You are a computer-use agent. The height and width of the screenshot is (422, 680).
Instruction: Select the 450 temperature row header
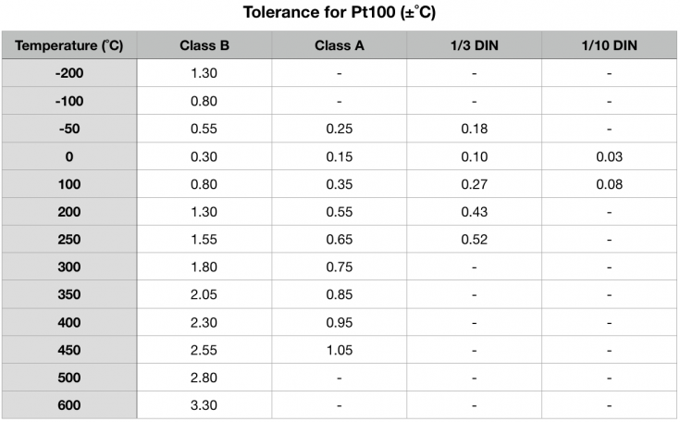click(69, 350)
